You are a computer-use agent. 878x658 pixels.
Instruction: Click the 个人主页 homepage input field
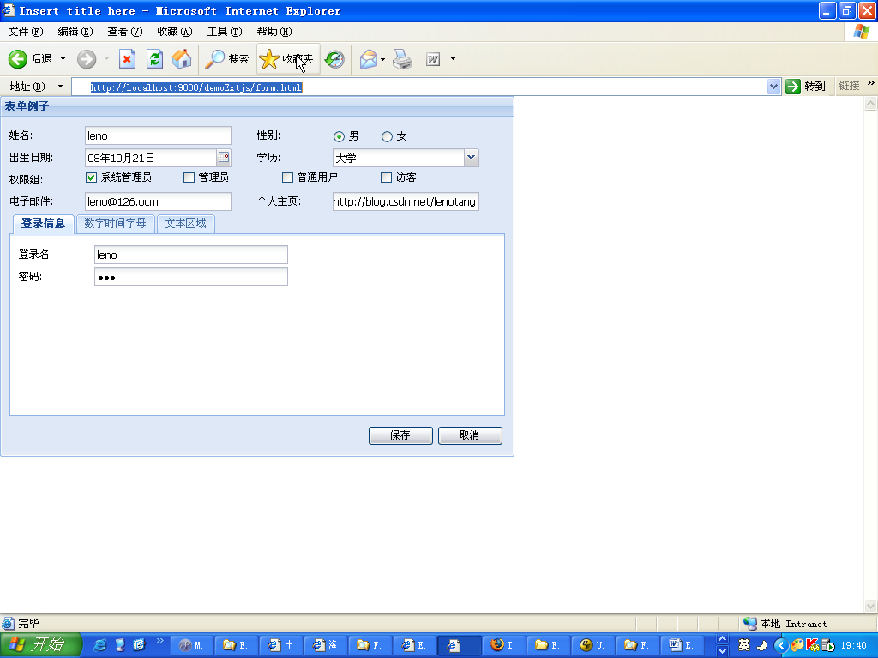tap(406, 201)
